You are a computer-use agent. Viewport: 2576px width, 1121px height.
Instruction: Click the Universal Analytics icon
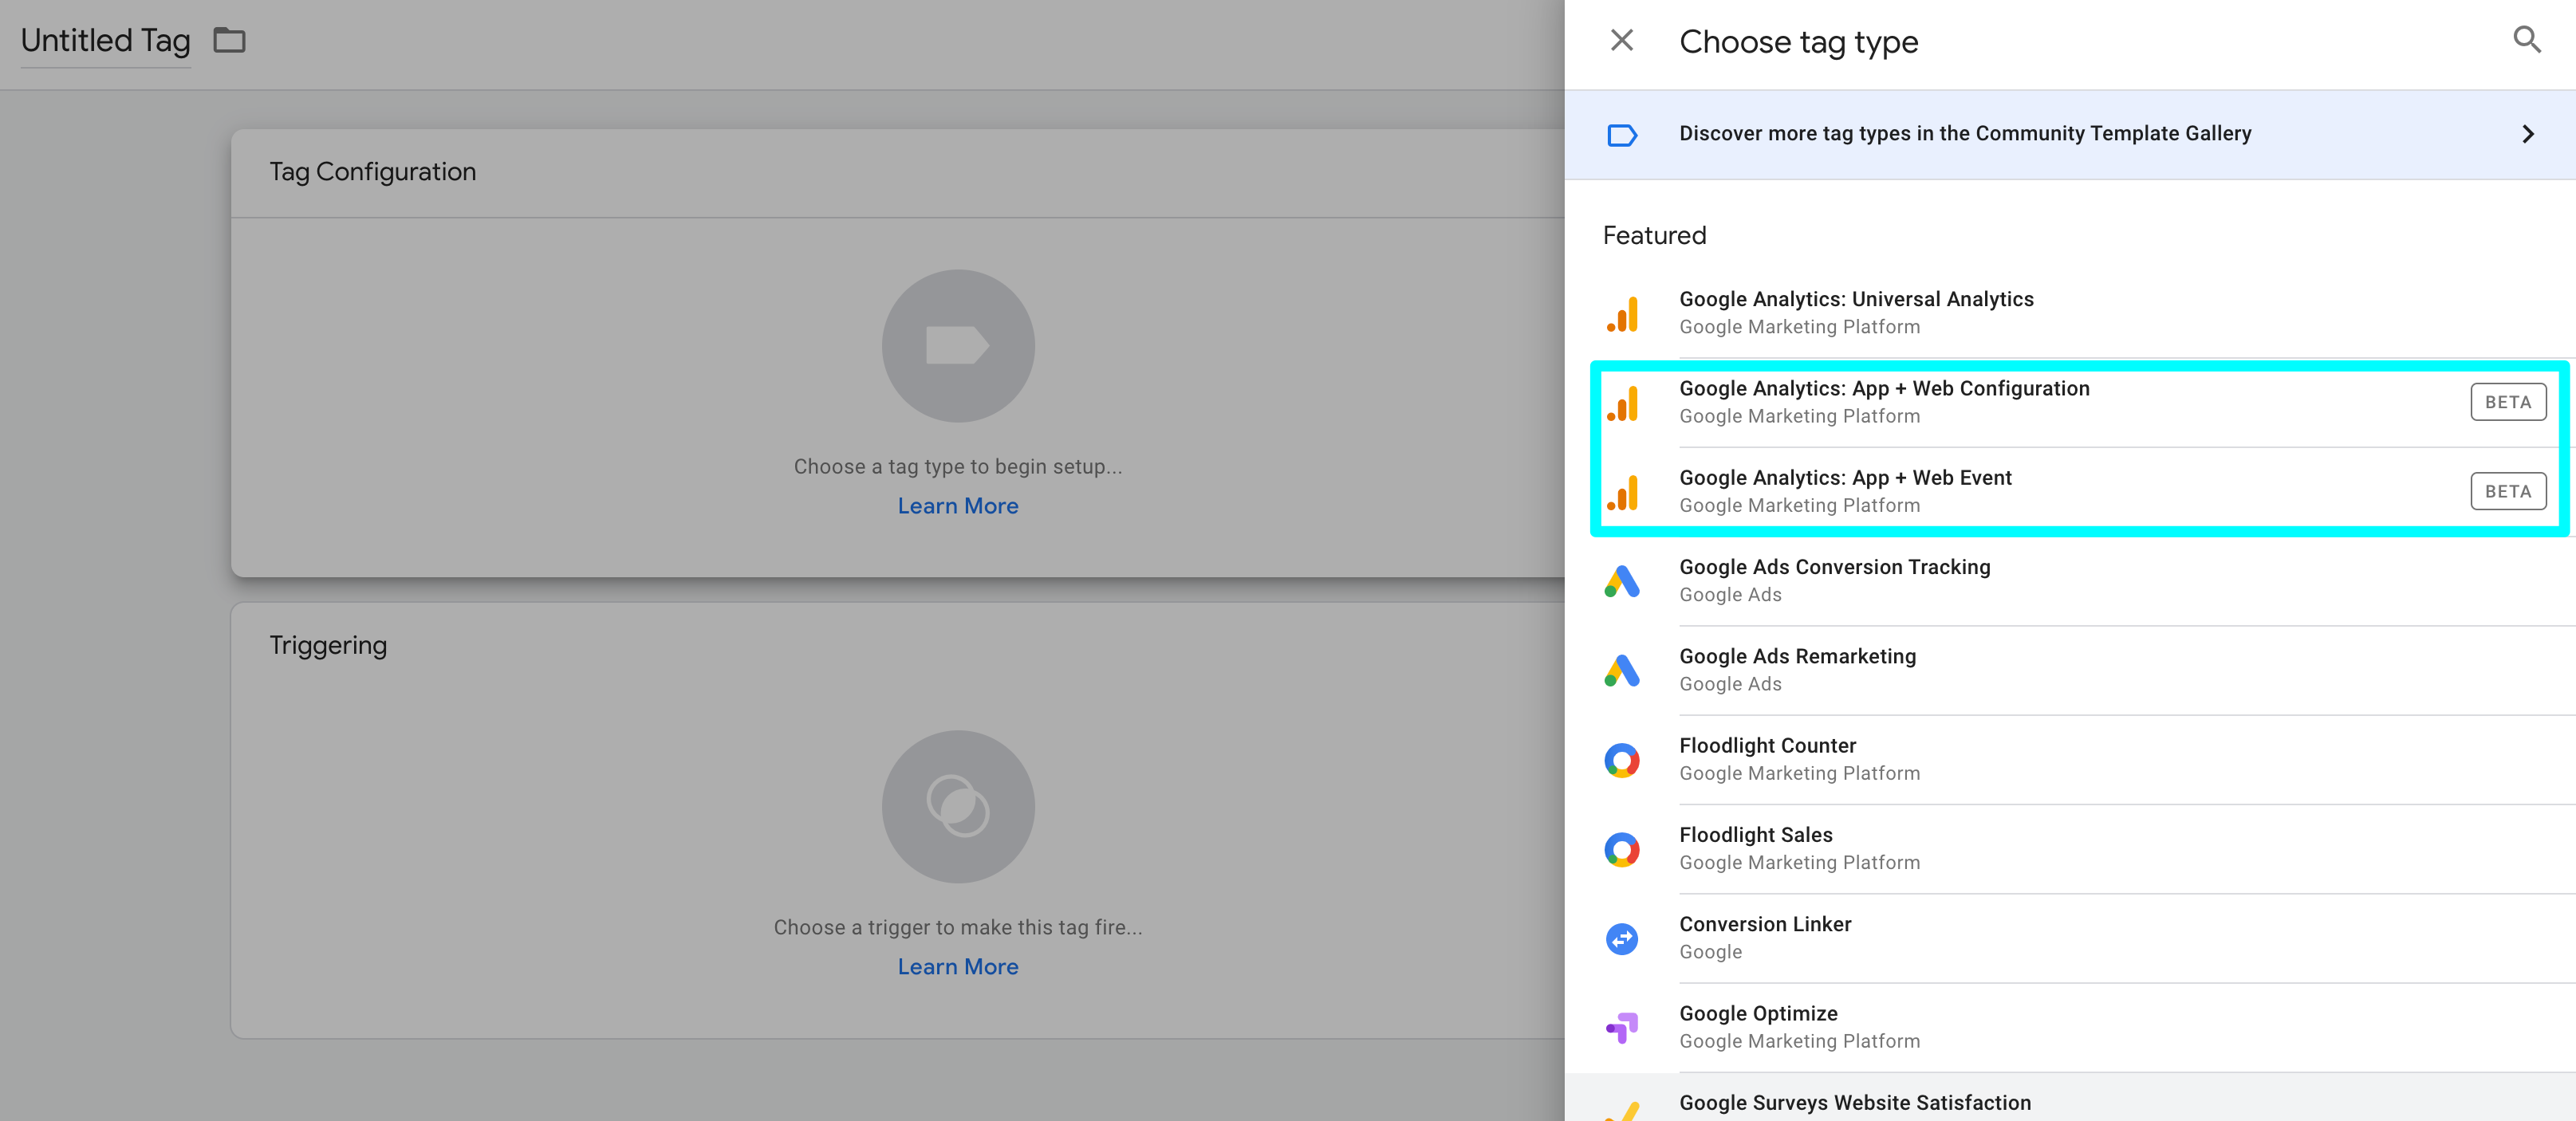(1621, 314)
